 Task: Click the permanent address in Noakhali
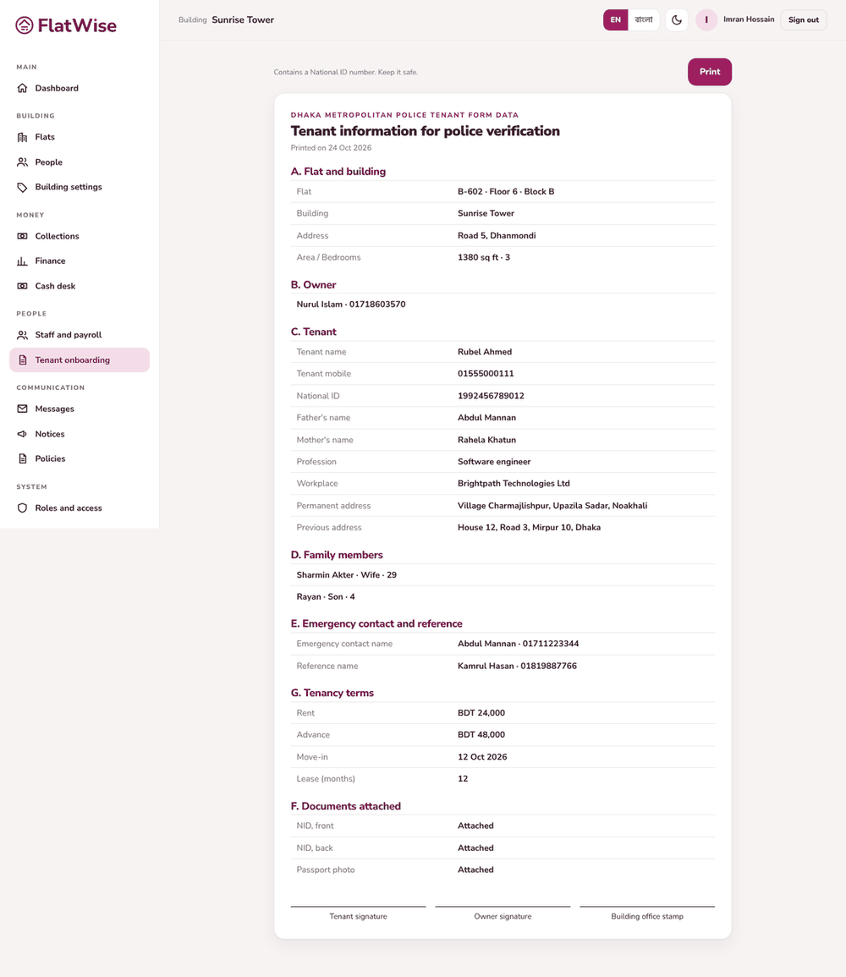click(552, 505)
